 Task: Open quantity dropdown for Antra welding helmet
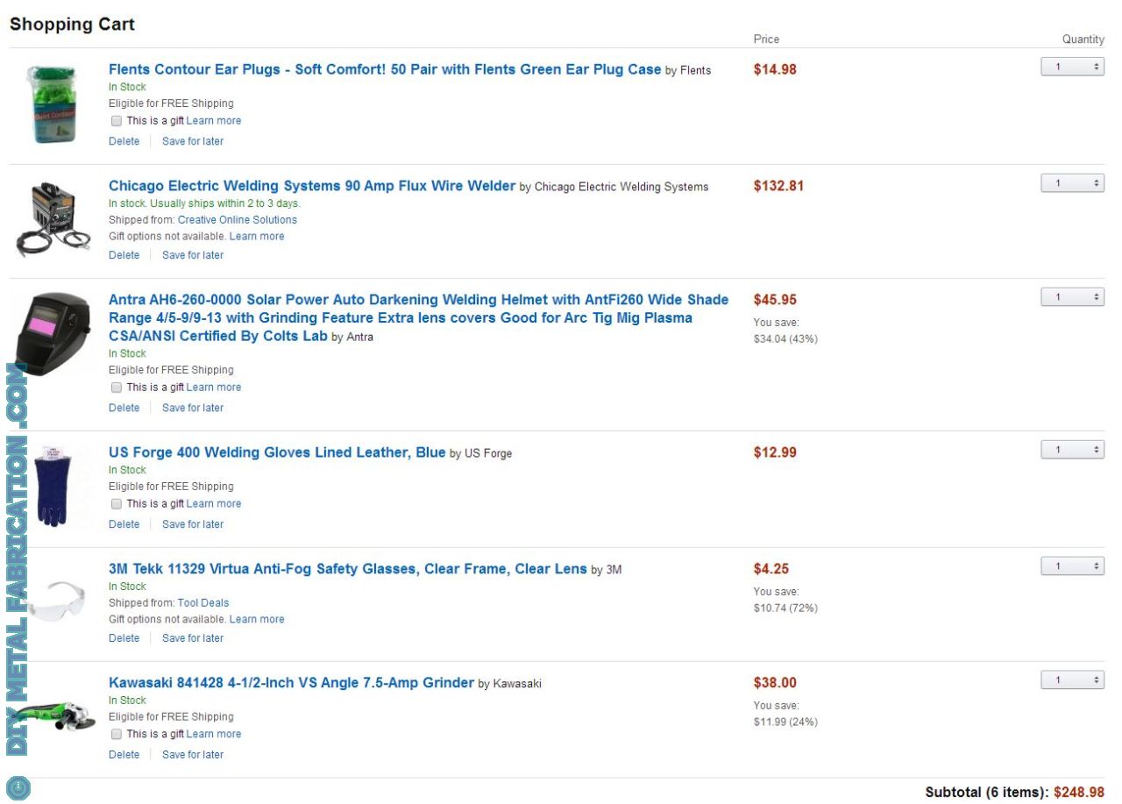1072,297
